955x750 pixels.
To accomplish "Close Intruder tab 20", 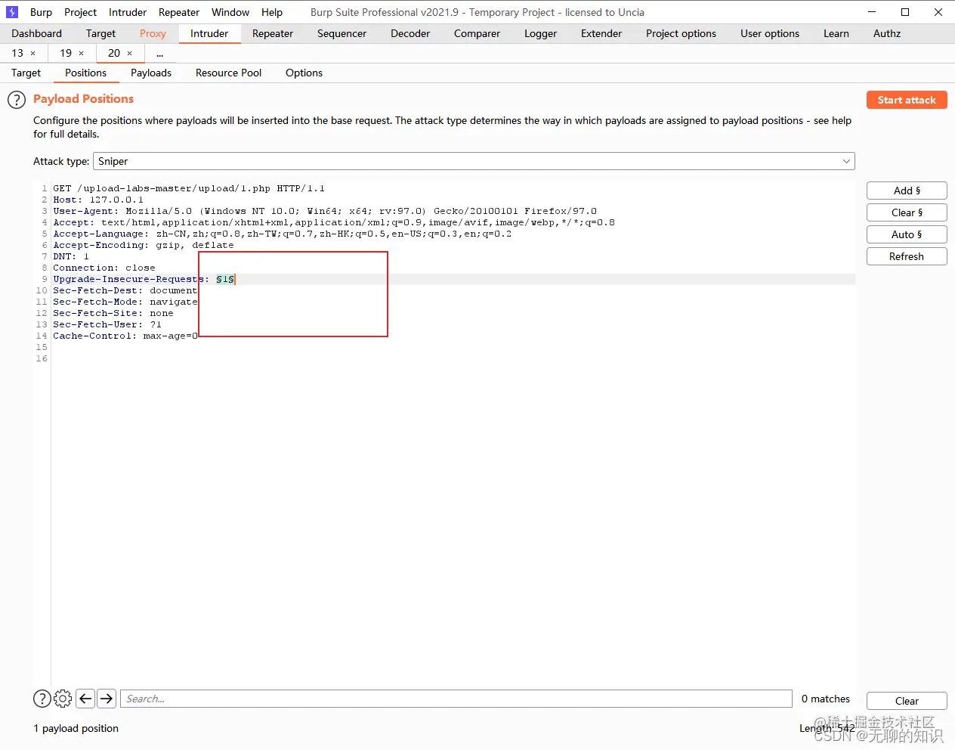I will coord(130,53).
